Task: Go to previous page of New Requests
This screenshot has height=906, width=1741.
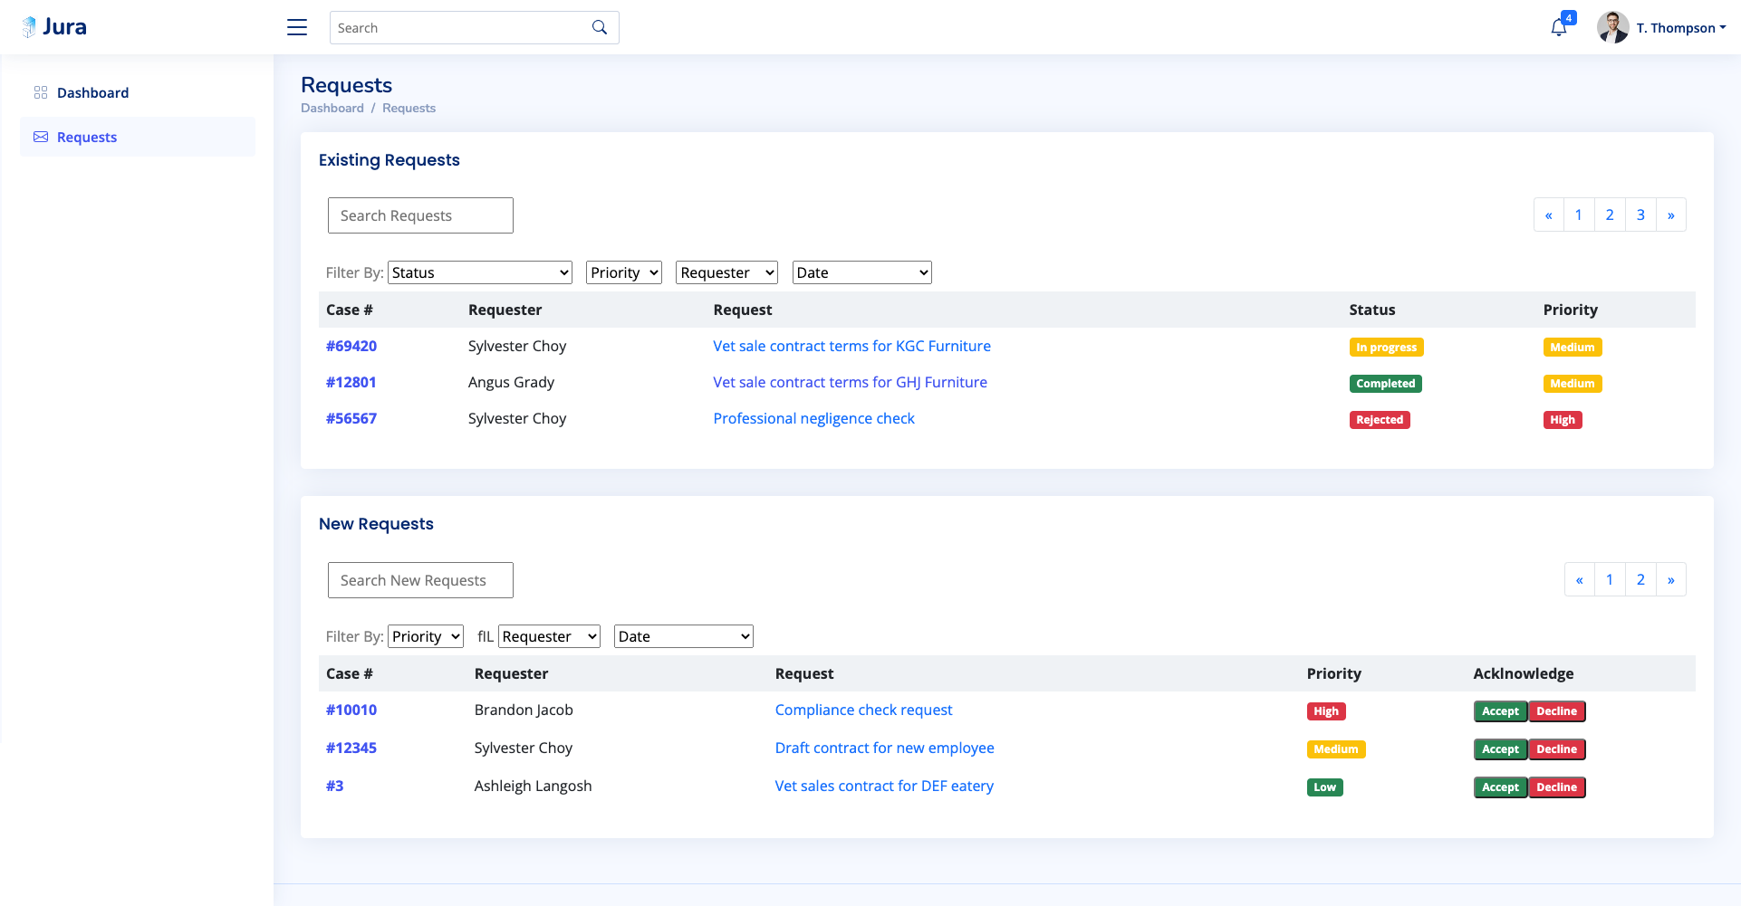Action: [1579, 580]
